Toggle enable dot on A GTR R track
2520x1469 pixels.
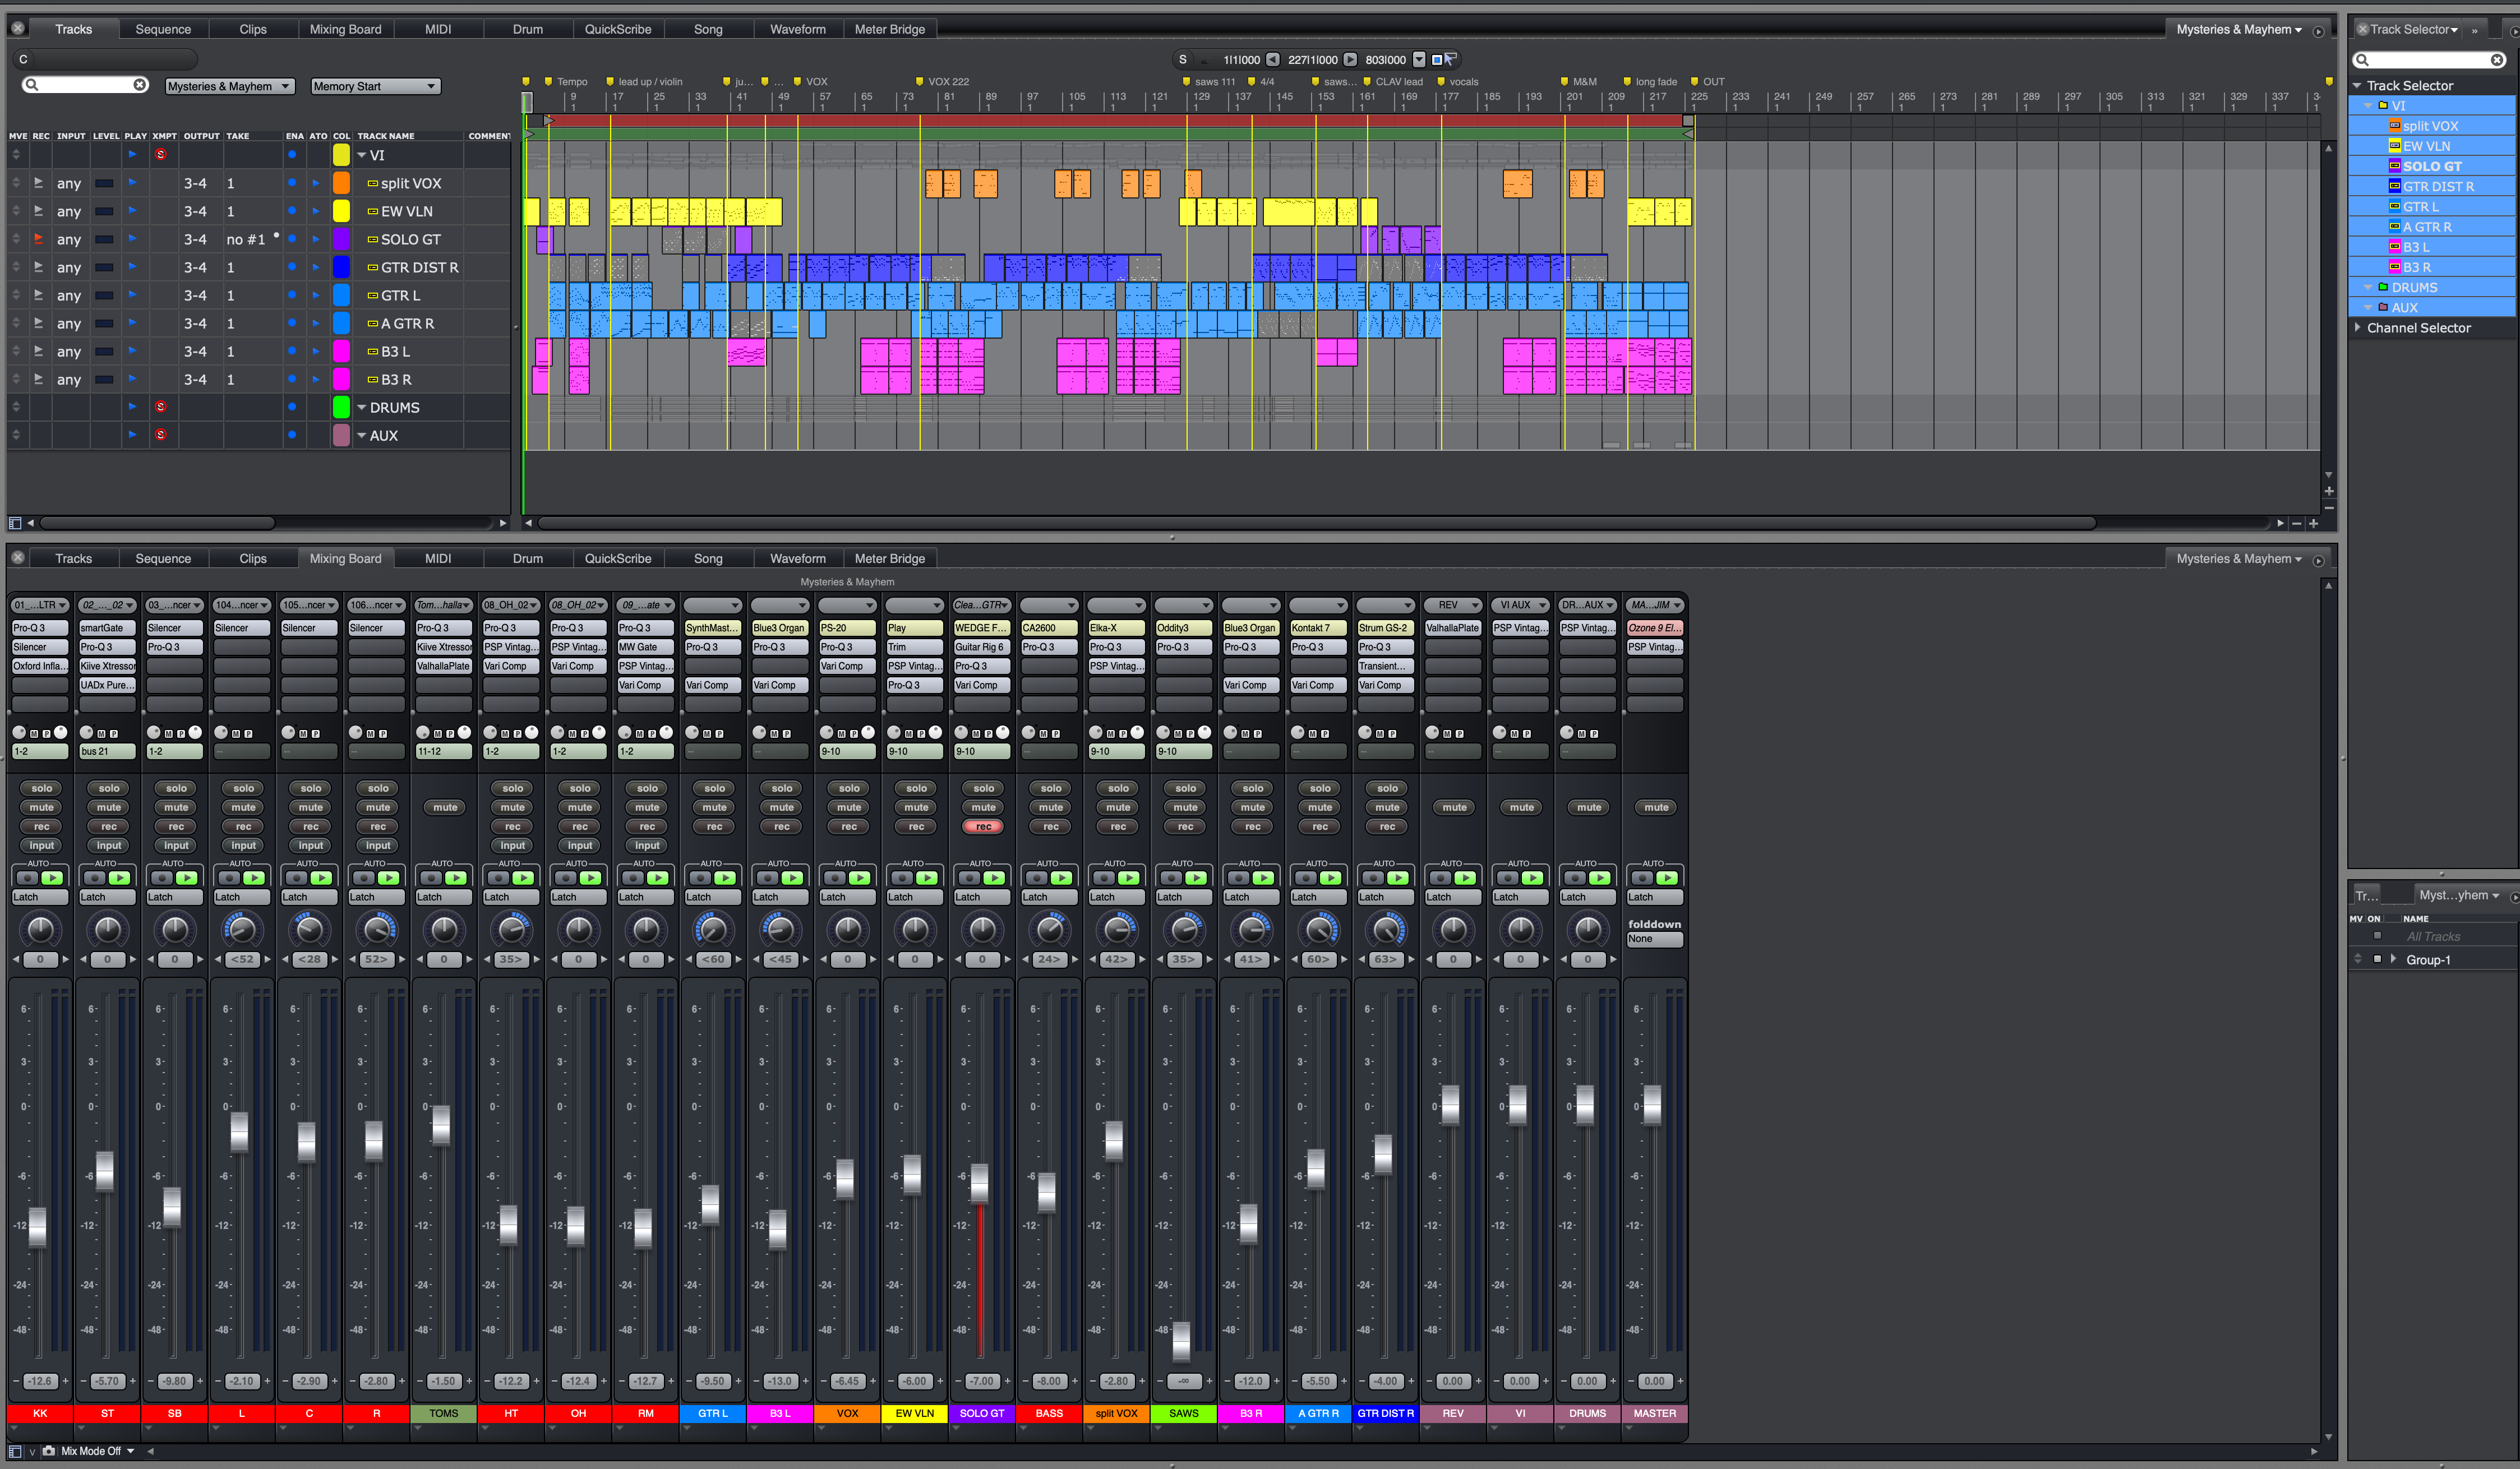pyautogui.click(x=292, y=323)
